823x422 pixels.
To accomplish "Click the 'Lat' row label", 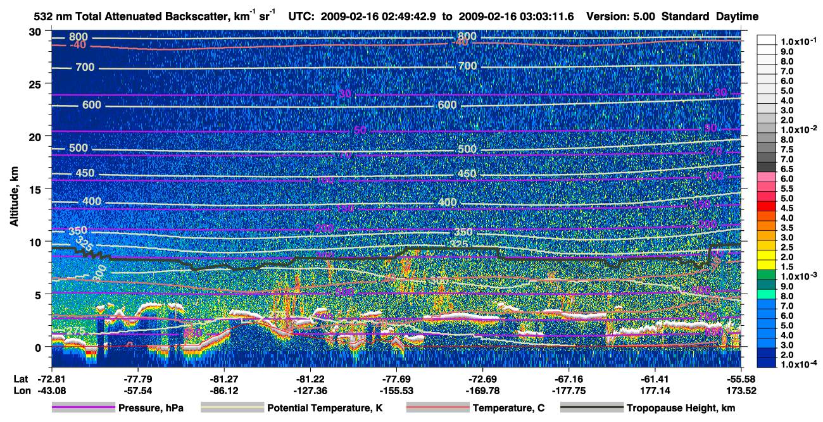I will coord(20,379).
